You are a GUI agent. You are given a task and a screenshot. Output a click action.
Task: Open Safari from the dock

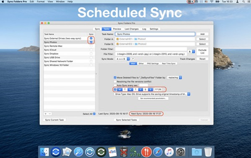(158, 152)
